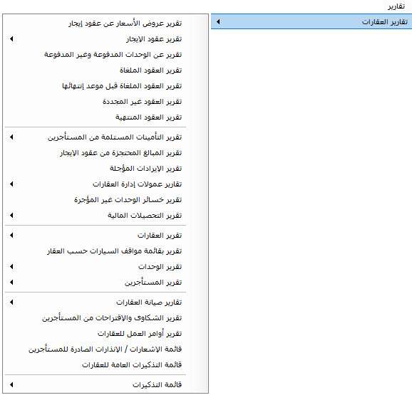Open تقرير بقائمة مواقف السيارات حسب العقار

[x=115, y=251]
